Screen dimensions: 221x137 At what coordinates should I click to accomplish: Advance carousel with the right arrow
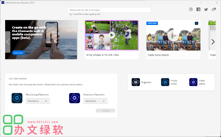click(x=213, y=42)
